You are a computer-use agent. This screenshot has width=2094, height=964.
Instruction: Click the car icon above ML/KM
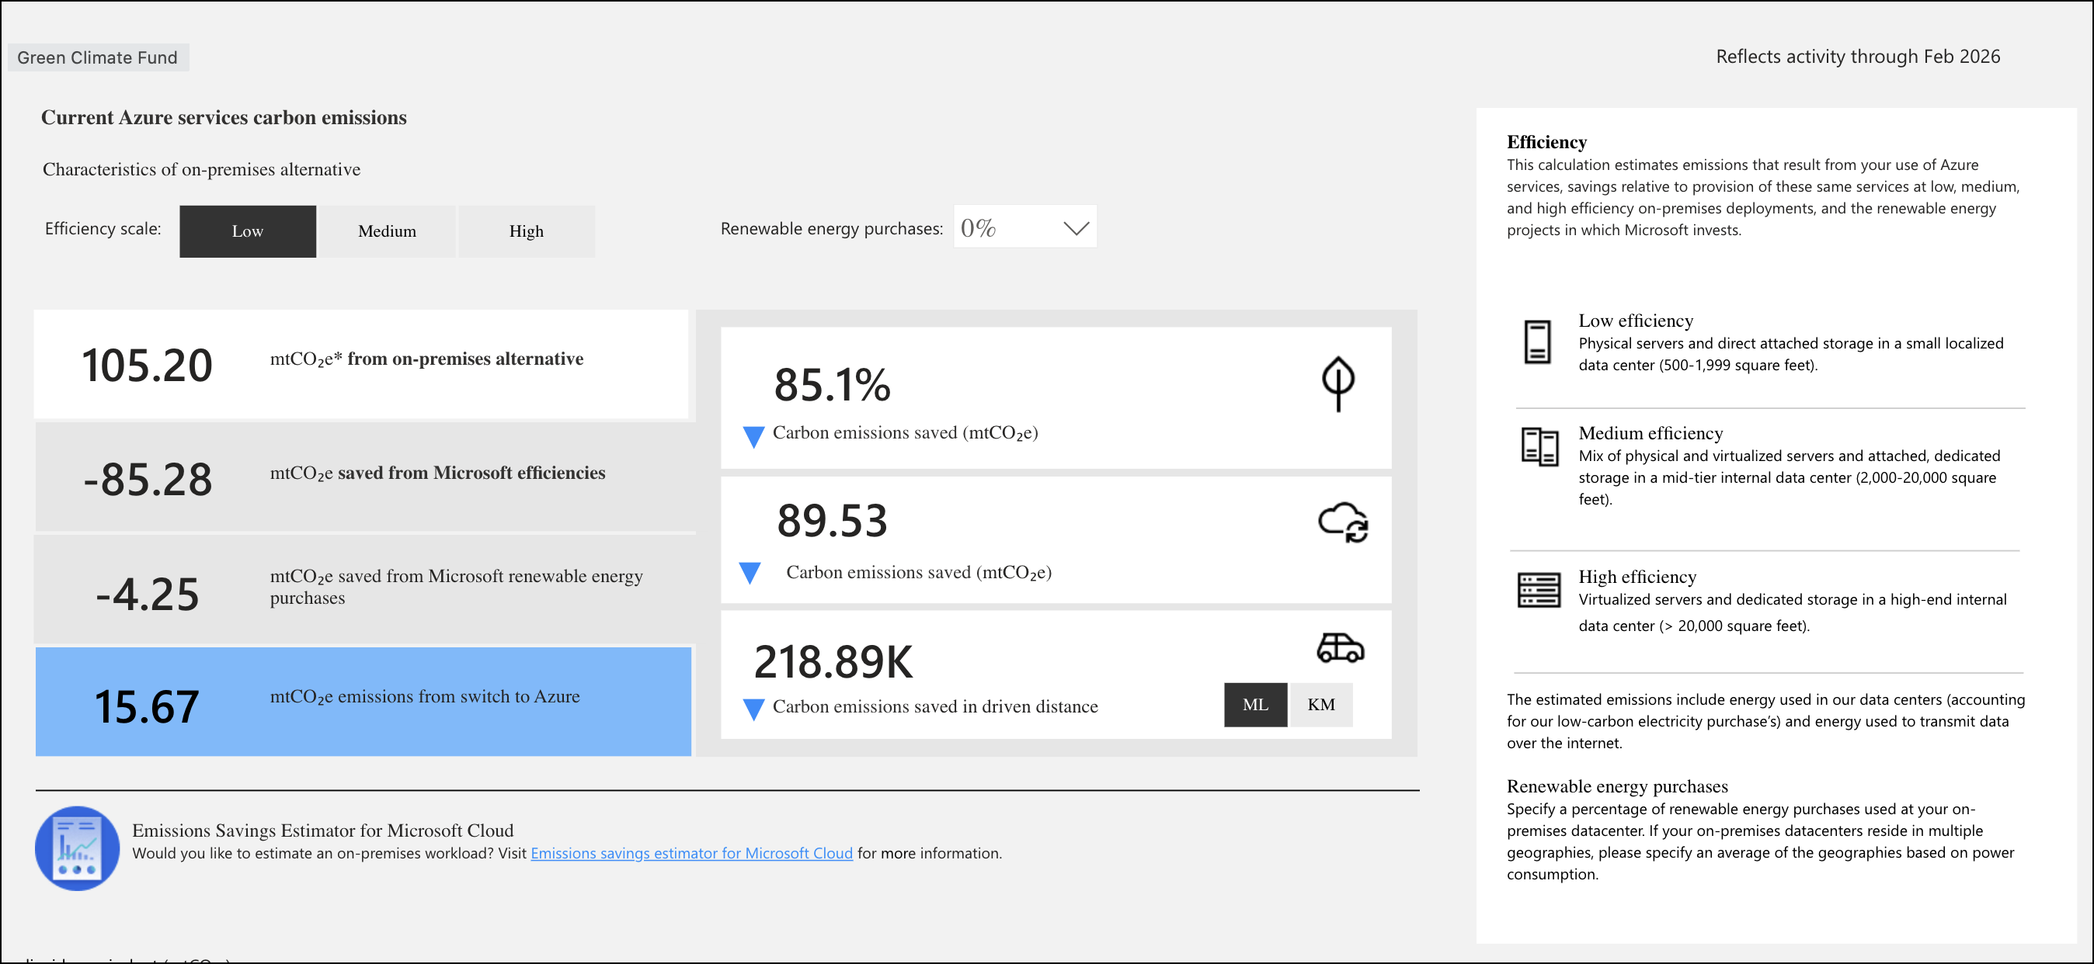click(1340, 648)
